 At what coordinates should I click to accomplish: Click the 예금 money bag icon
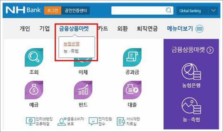[34, 90]
